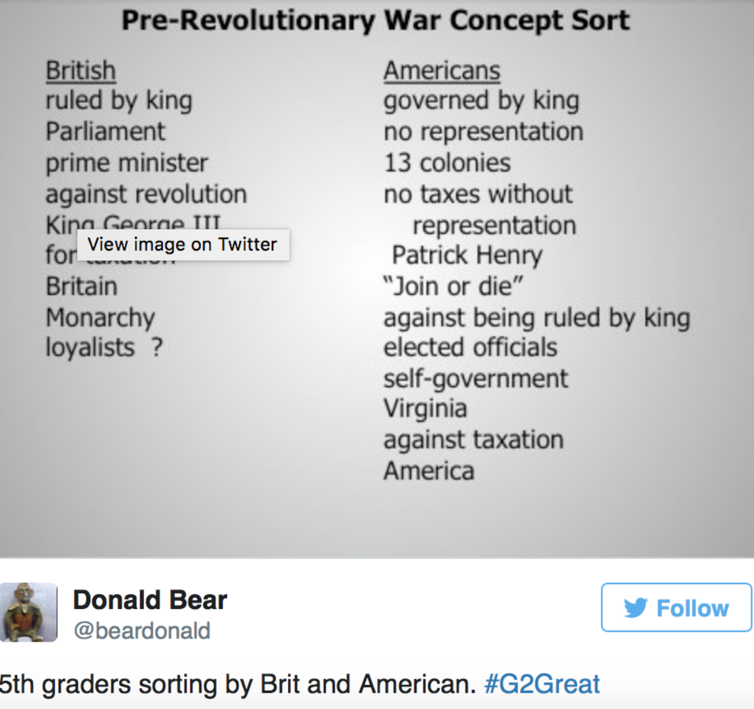Image resolution: width=754 pixels, height=709 pixels.
Task: Click the "loyalists ?" entry
Action: click(104, 347)
